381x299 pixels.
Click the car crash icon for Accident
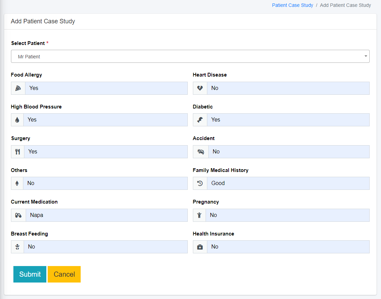201,152
